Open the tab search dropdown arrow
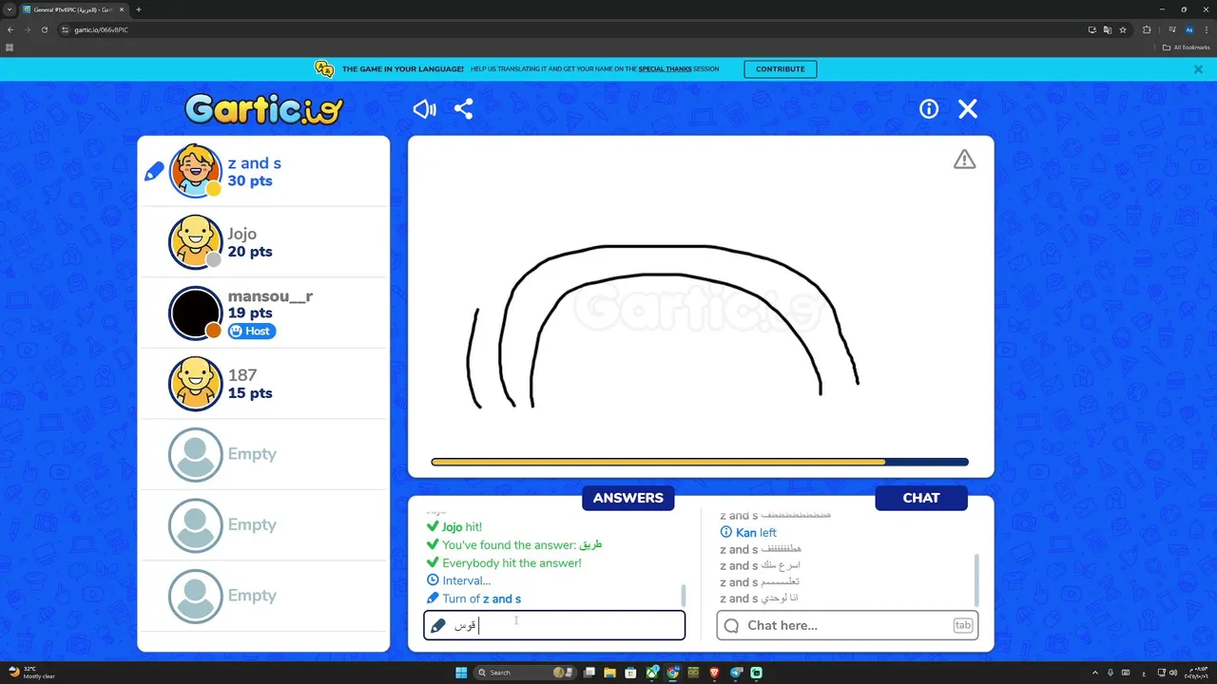Screen dimensions: 1217x684 9,9
